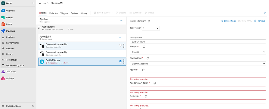Open the Triggers tab
Screen dimensions: 269x109
click(64, 13)
